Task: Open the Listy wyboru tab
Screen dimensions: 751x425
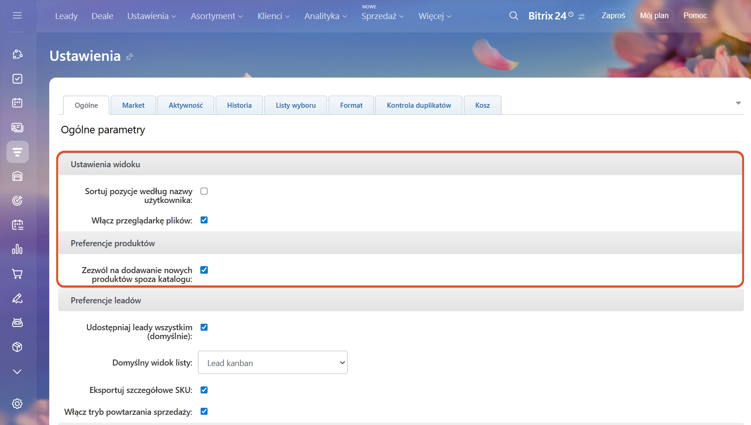Action: 296,105
